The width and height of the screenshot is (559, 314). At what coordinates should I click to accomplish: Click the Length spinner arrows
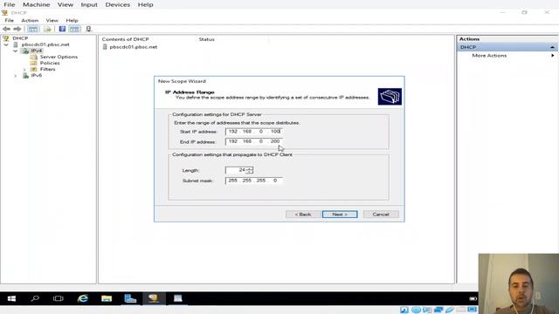(250, 170)
